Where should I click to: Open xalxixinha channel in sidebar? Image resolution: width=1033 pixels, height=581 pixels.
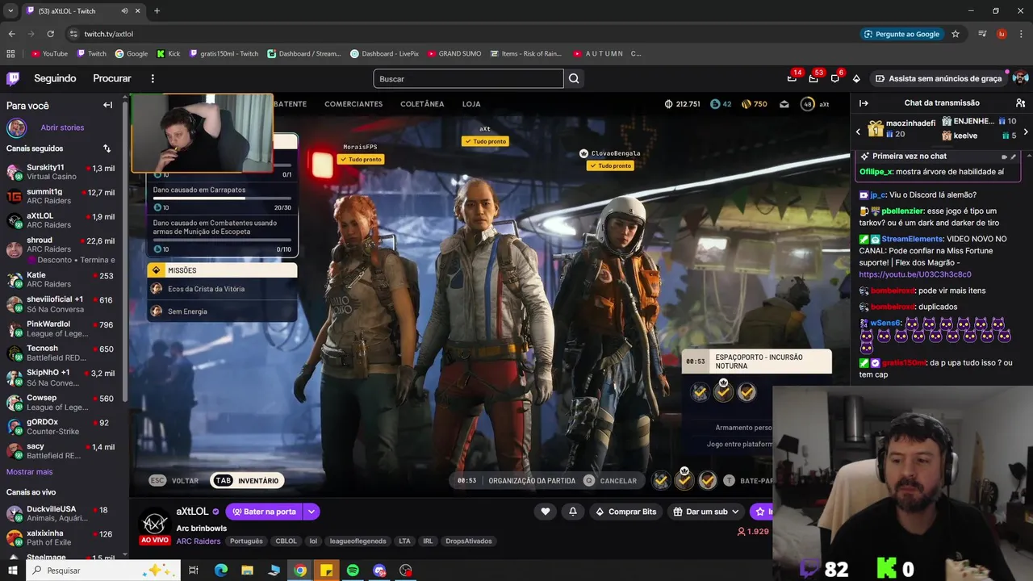[x=62, y=537]
